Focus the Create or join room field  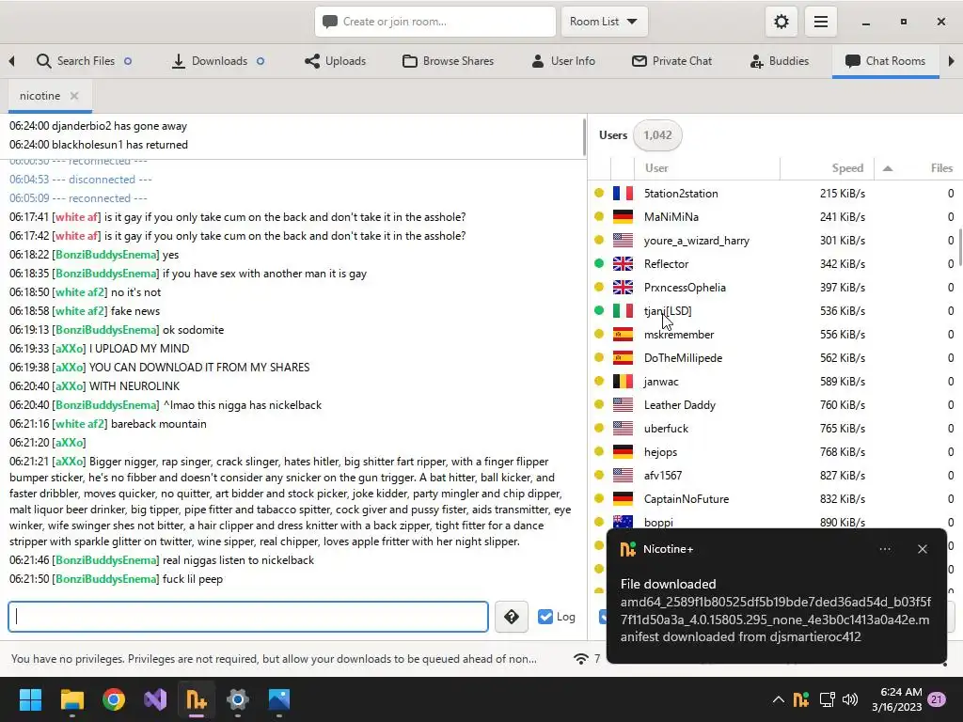tap(434, 23)
